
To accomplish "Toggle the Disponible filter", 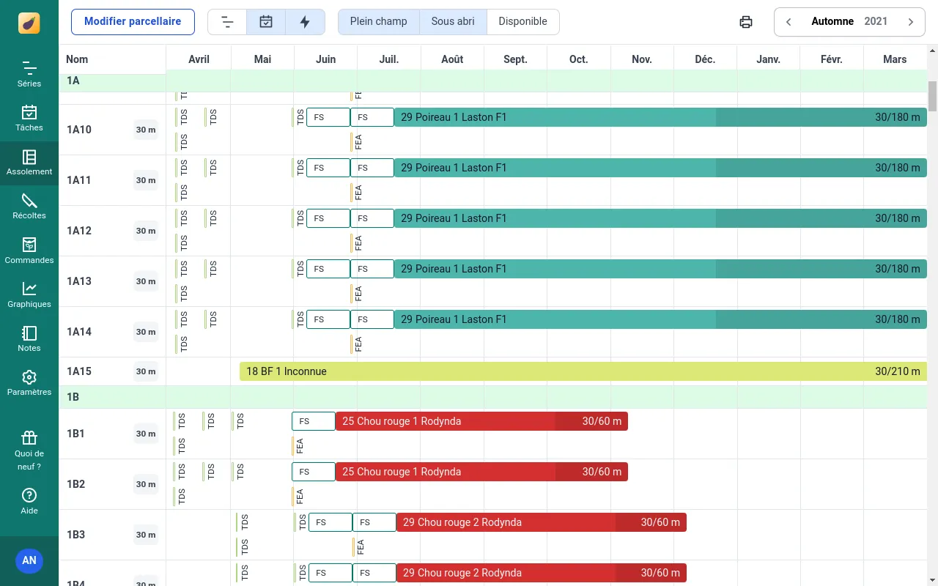I will pos(522,22).
